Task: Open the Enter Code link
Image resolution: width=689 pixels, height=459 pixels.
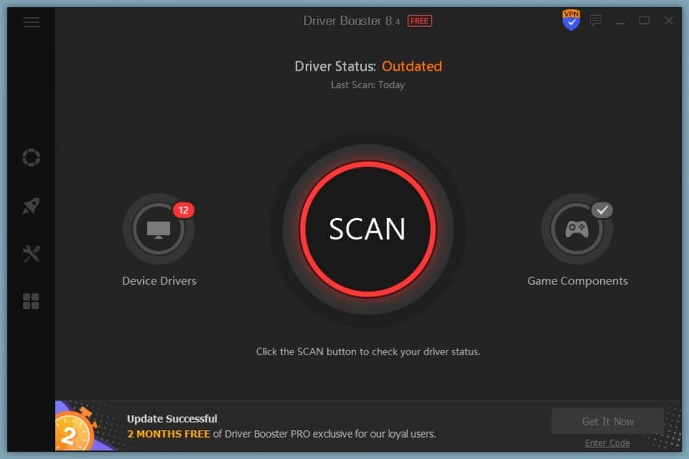Action: point(607,442)
